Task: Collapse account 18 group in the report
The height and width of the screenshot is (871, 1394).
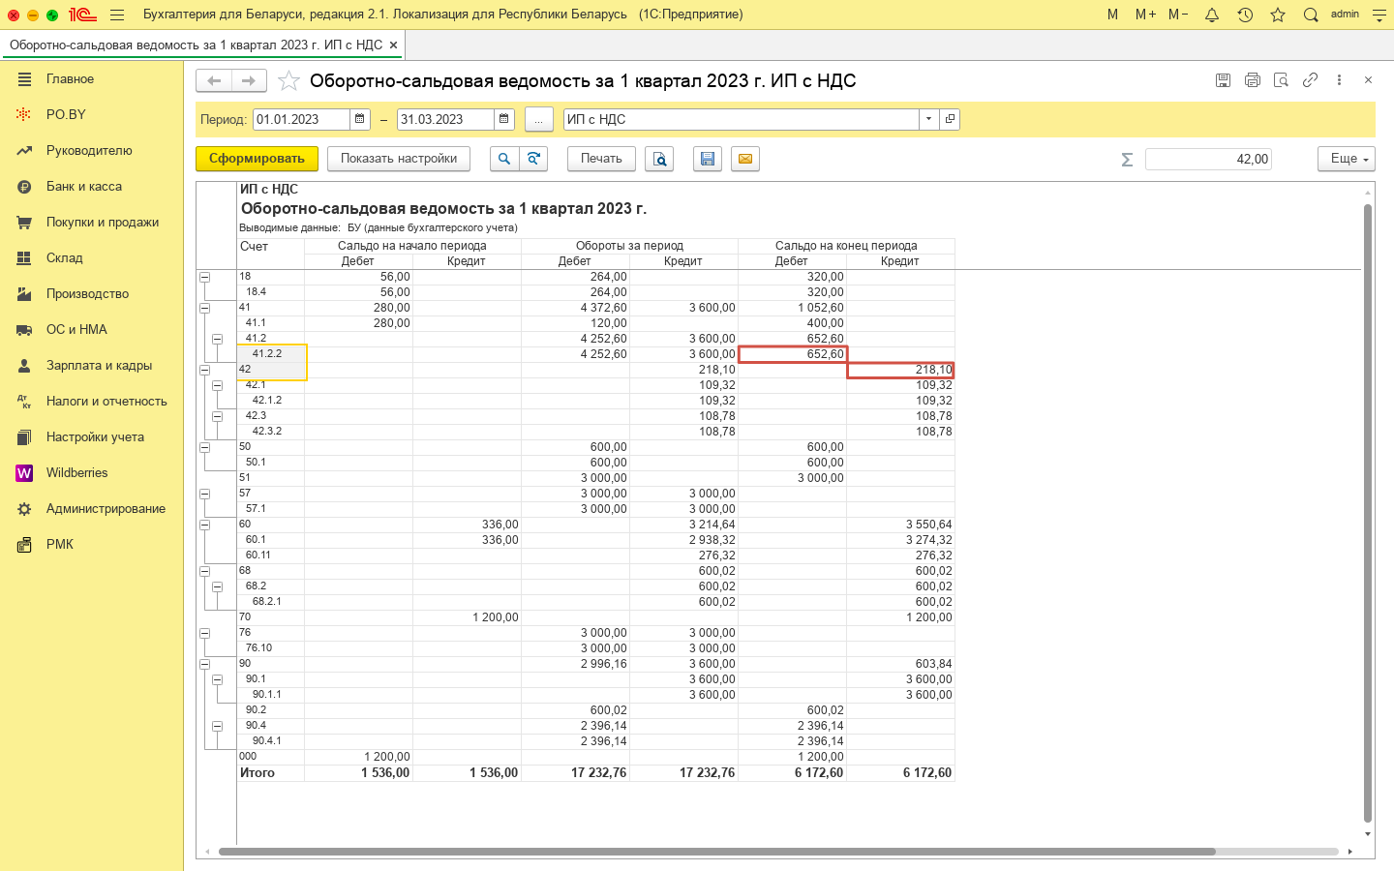Action: pyautogui.click(x=204, y=277)
